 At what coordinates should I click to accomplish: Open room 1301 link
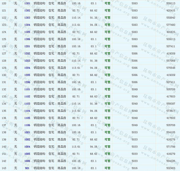click(27, 3)
